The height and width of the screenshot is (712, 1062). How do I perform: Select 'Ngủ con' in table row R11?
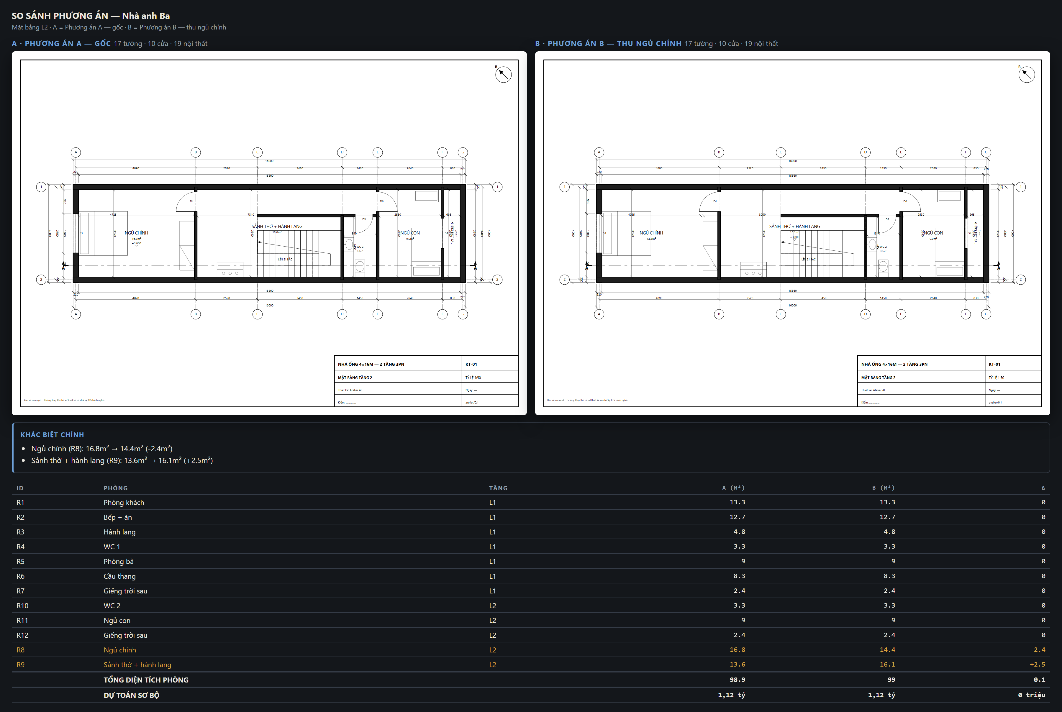point(117,621)
